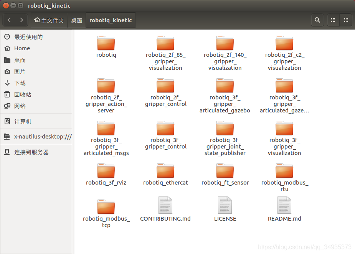The height and width of the screenshot is (254, 355).
Task: Open 网络 in sidebar
Action: pos(36,106)
